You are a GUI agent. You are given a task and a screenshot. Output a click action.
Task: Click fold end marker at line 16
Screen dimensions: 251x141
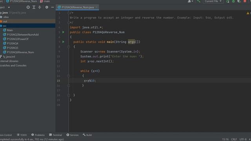point(69,85)
